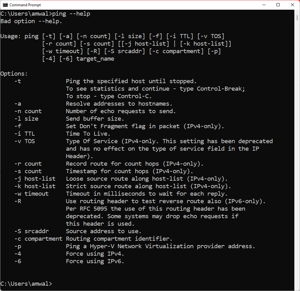
Task: Close the Command Prompt window
Action: click(292, 5)
